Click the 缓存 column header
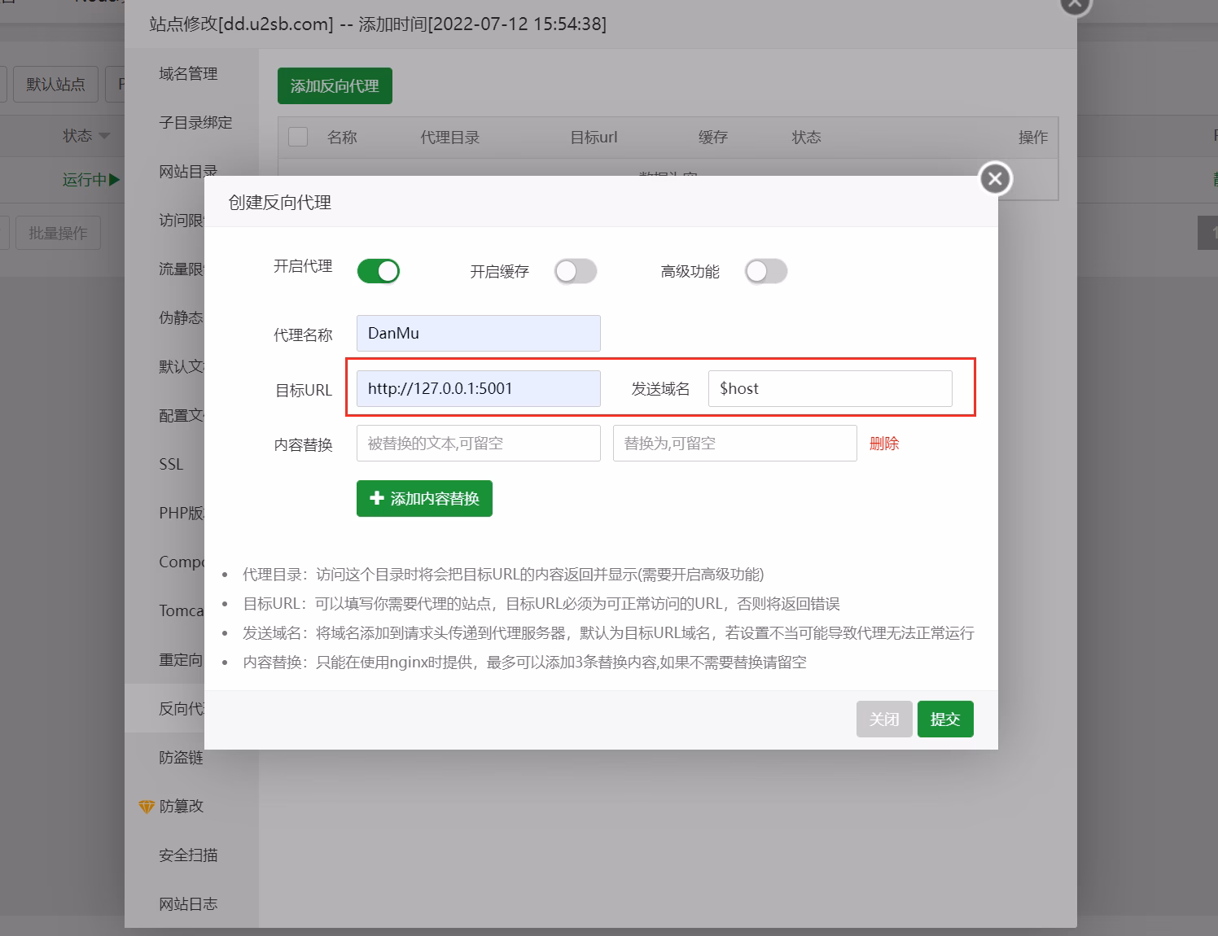1218x936 pixels. 713,138
